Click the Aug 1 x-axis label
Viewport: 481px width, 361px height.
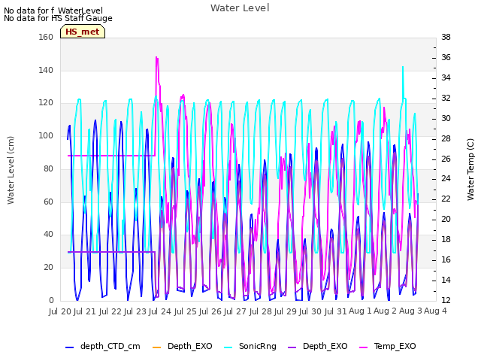[x=360, y=311]
